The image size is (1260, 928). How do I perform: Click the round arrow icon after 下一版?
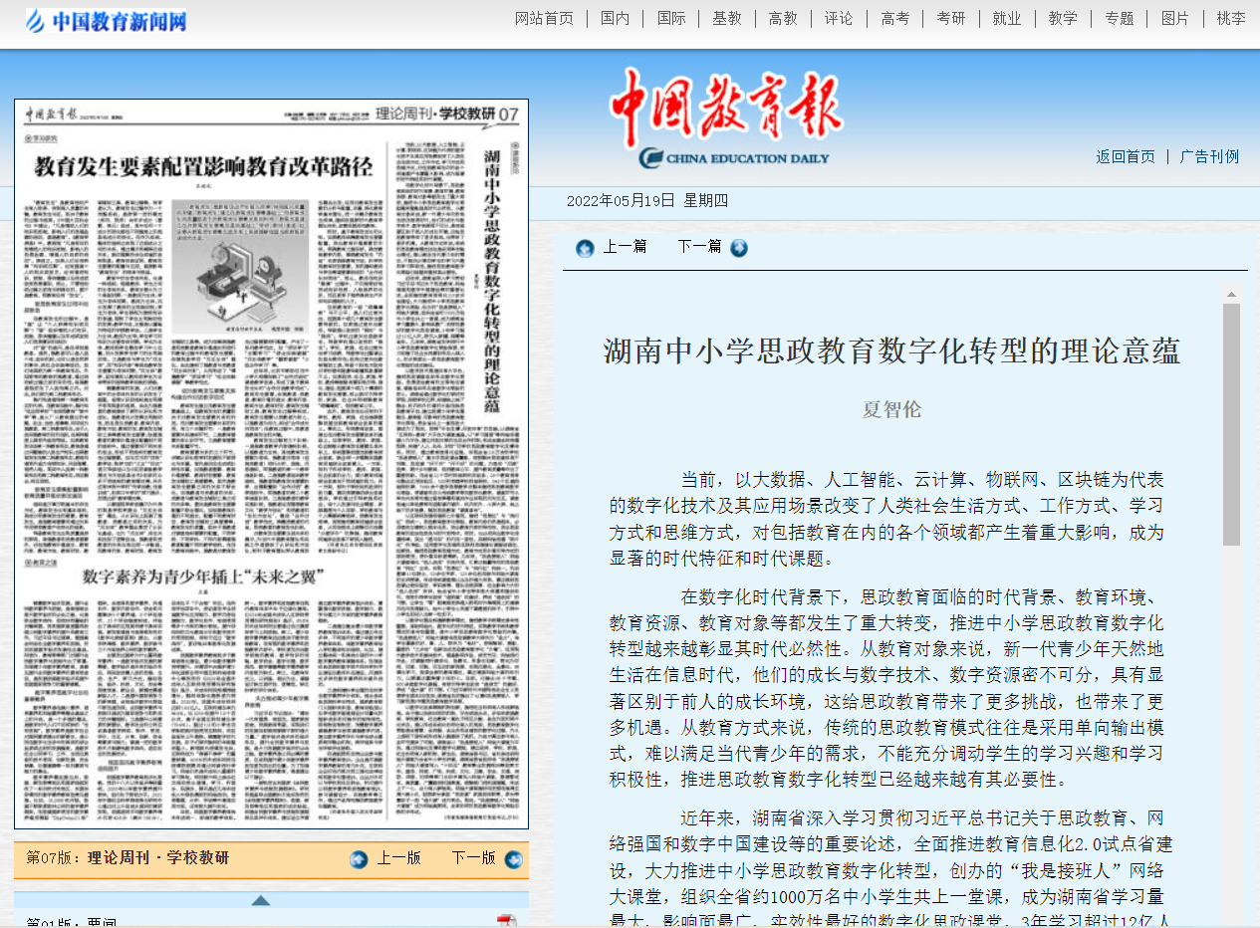[513, 859]
